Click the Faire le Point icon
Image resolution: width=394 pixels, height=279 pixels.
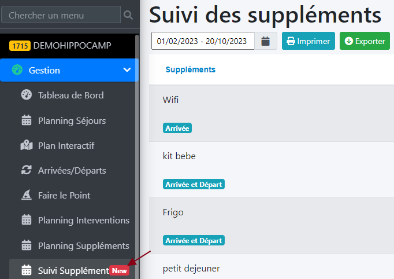(x=26, y=195)
